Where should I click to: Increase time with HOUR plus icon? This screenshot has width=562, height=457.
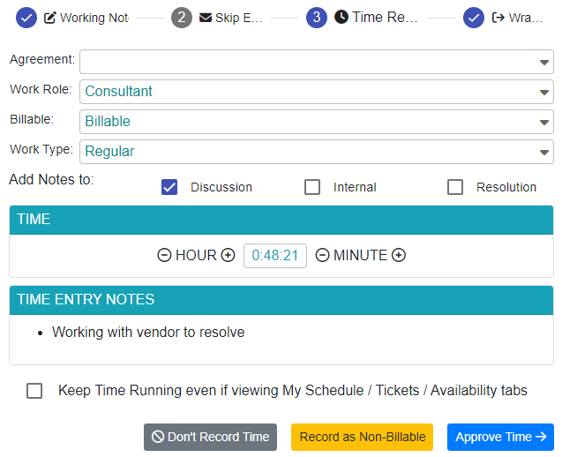[x=228, y=255]
